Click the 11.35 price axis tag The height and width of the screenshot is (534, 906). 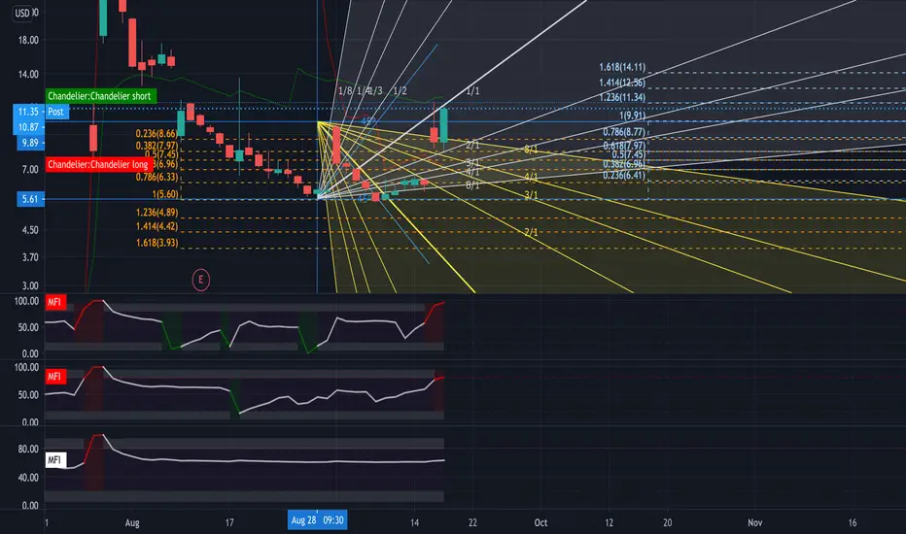click(28, 112)
